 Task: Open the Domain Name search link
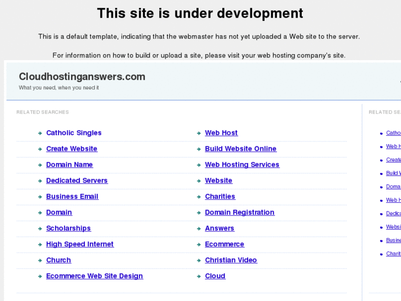click(x=69, y=165)
